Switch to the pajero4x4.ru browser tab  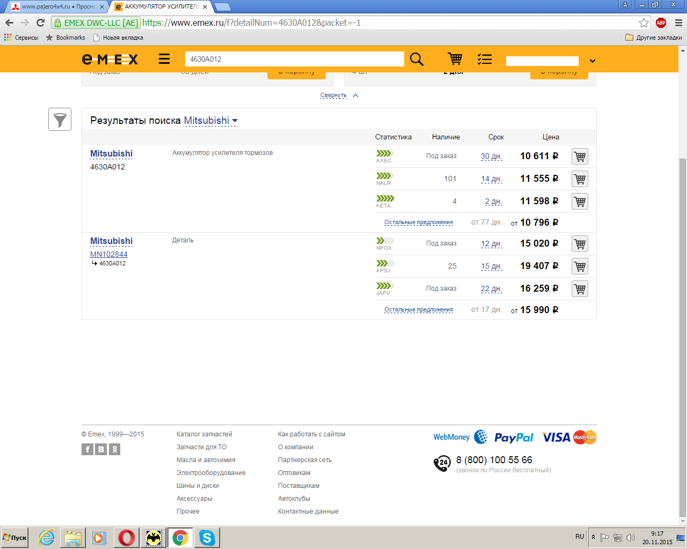[58, 7]
